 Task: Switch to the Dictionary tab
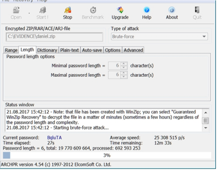47,50
